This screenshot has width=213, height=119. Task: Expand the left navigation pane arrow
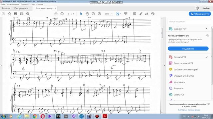coord(1,65)
